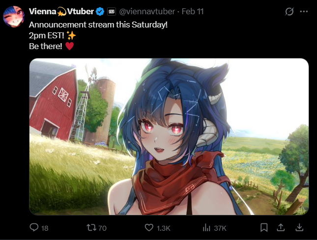Screen dimensions: 317x240
Task: Open the share post icon
Action: pyautogui.click(x=281, y=228)
